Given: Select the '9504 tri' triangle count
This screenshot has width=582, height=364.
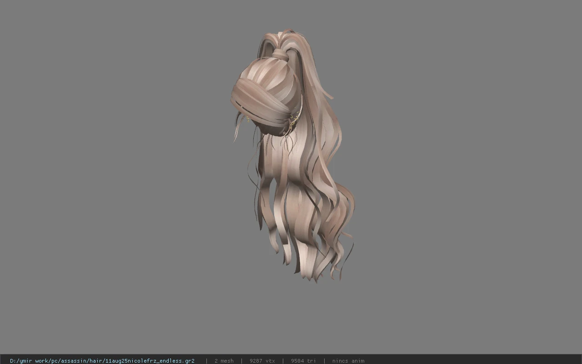Looking at the screenshot, I should 303,361.
